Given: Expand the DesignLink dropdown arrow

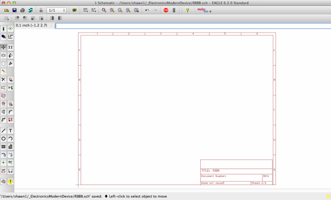Looking at the screenshot, I should [x=210, y=12].
